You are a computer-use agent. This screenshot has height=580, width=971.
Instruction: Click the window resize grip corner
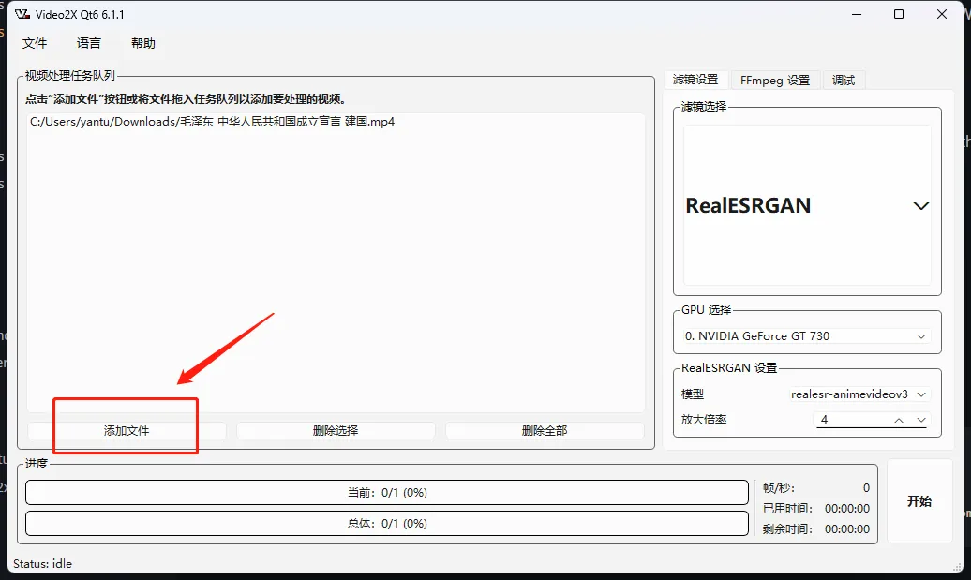tap(957, 567)
